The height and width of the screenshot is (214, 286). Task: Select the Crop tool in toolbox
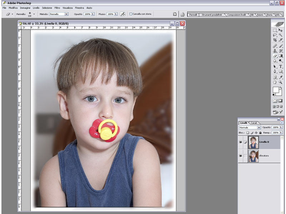(275, 40)
